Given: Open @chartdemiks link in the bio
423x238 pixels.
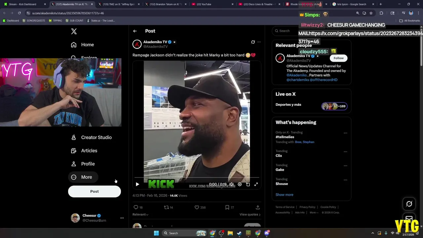Looking at the screenshot, I should 298,80.
